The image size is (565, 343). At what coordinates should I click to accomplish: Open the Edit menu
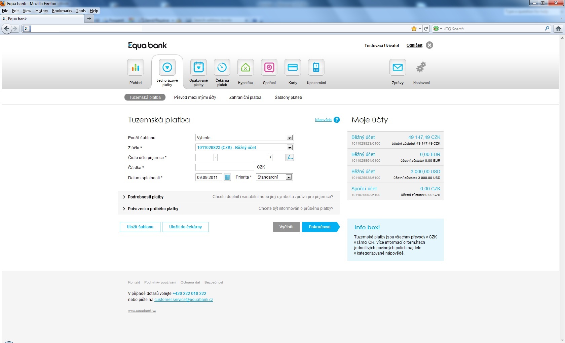pos(15,11)
